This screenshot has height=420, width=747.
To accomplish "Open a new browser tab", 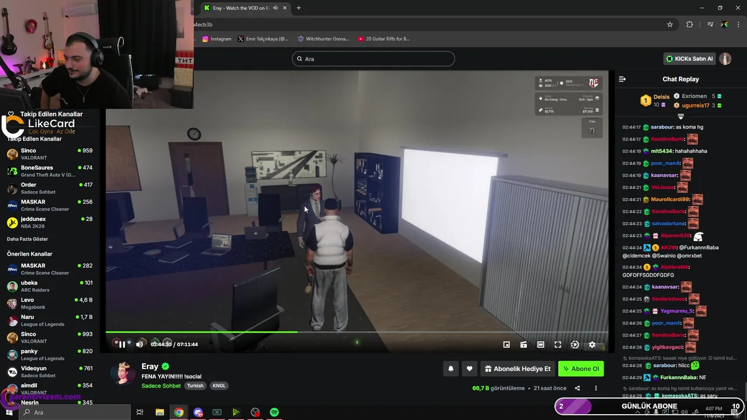I will [299, 8].
